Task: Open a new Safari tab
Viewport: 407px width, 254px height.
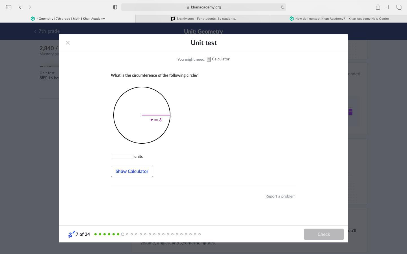Action: pos(388,7)
